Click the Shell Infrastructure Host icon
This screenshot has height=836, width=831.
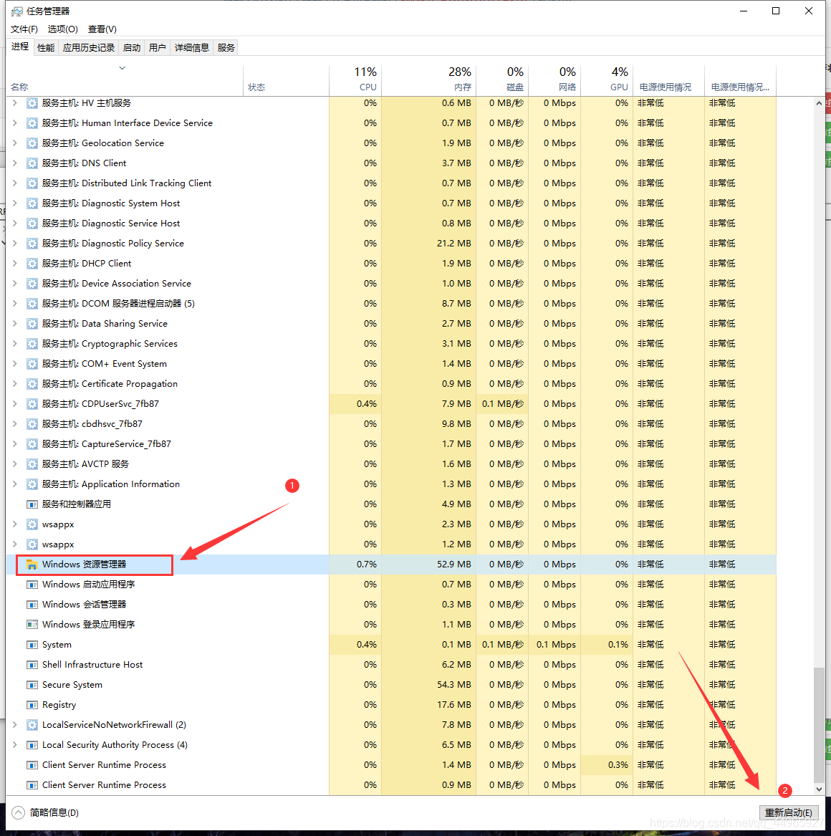tap(32, 665)
